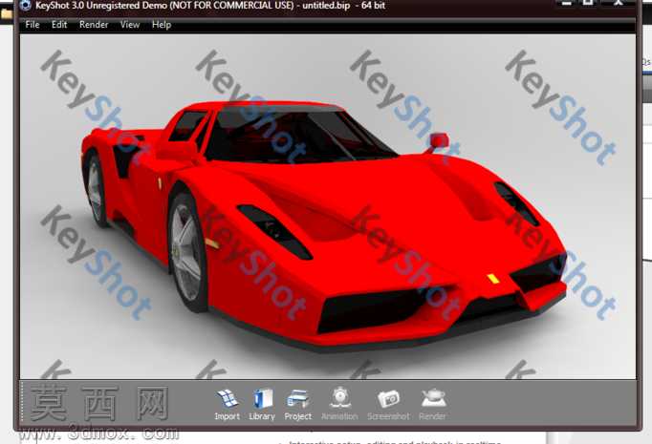Minimize the KeyShot window
Image resolution: width=652 pixels, height=444 pixels.
click(x=566, y=3)
